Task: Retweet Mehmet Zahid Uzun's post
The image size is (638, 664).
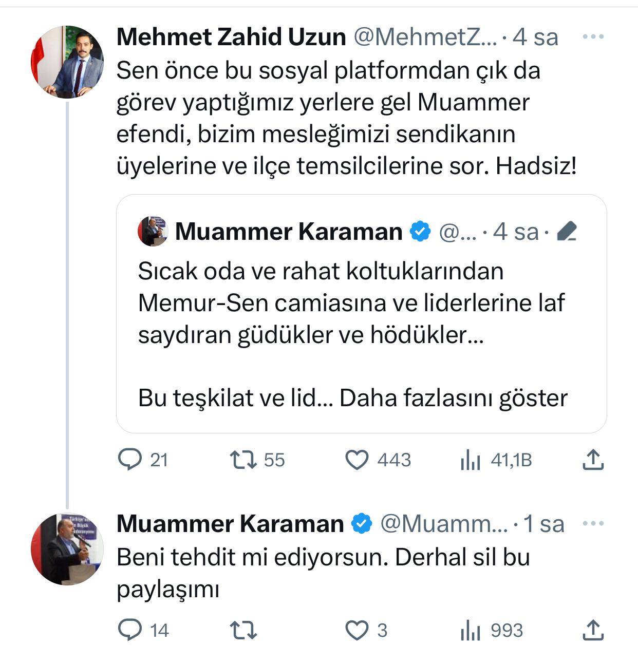Action: [243, 460]
